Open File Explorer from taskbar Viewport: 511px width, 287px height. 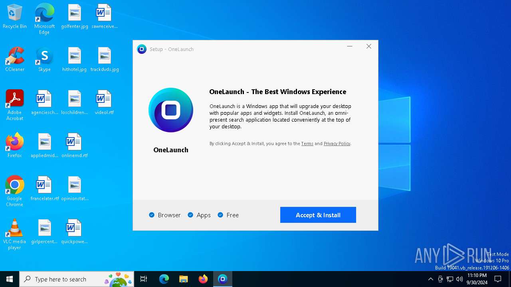click(x=184, y=279)
